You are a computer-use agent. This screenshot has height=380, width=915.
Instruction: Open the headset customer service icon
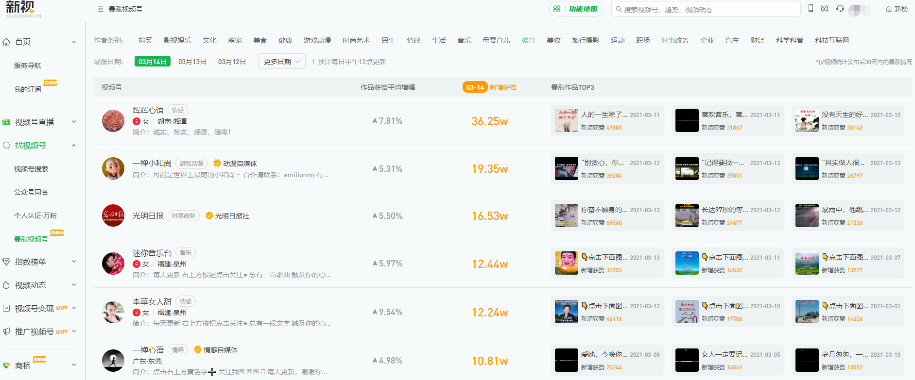click(840, 9)
